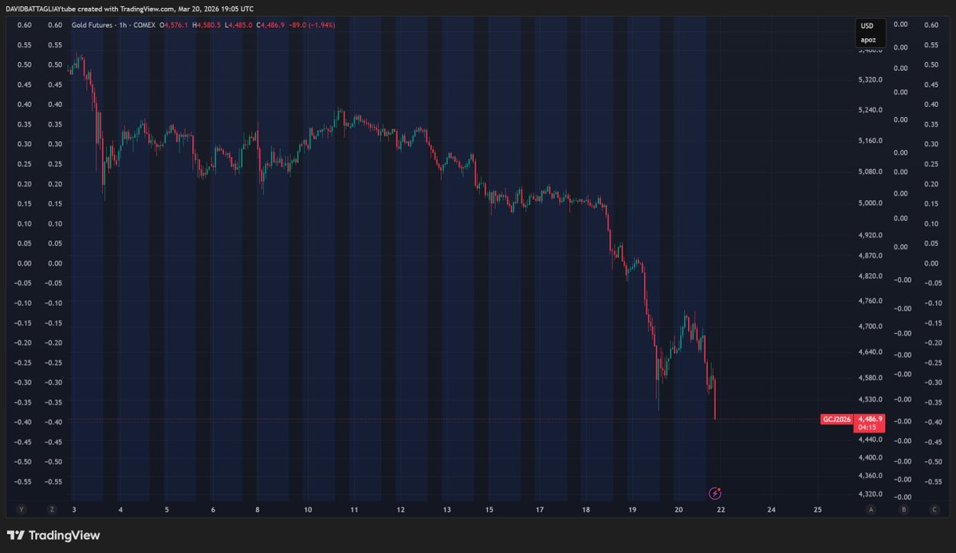Click price axis label 4,580.0
956x553 pixels.
click(x=870, y=378)
